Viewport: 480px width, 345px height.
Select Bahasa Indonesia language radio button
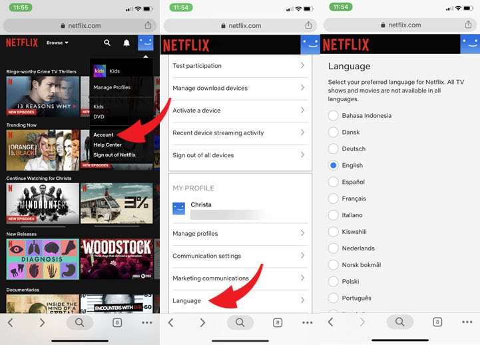pyautogui.click(x=333, y=116)
